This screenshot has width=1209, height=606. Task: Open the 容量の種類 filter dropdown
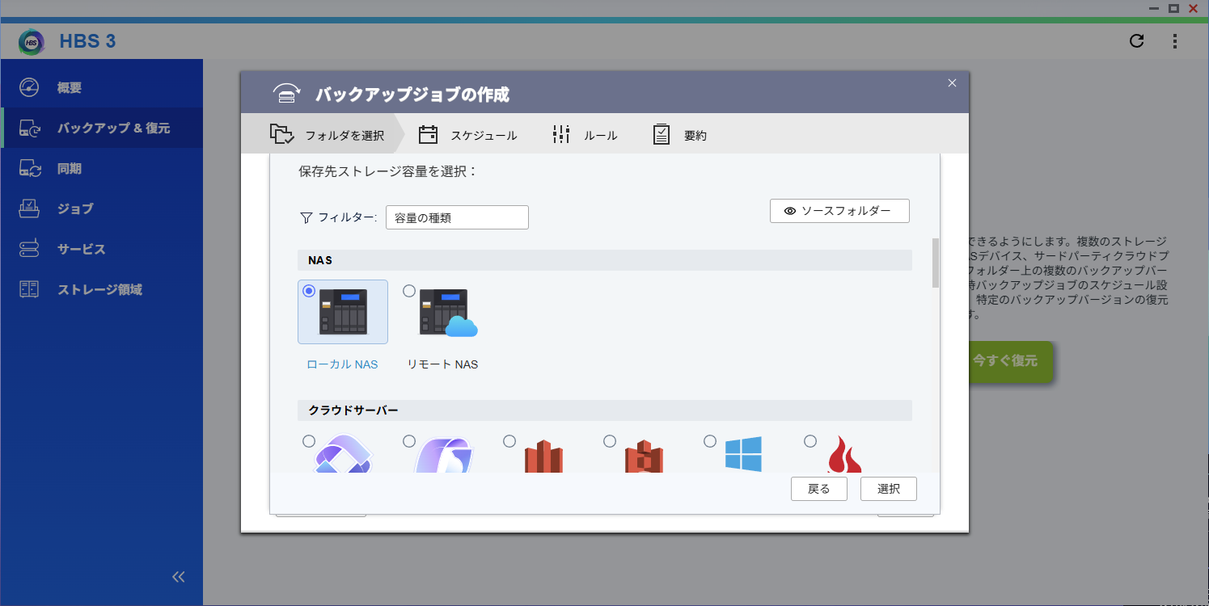click(457, 217)
